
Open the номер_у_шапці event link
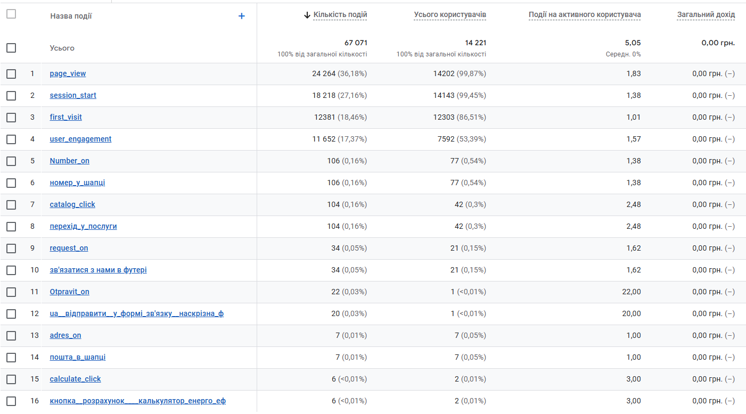[77, 183]
